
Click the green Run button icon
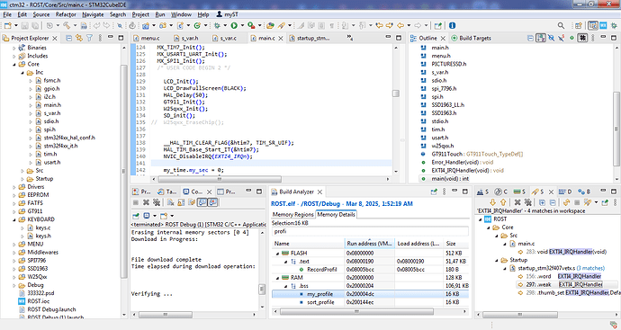pos(234,26)
